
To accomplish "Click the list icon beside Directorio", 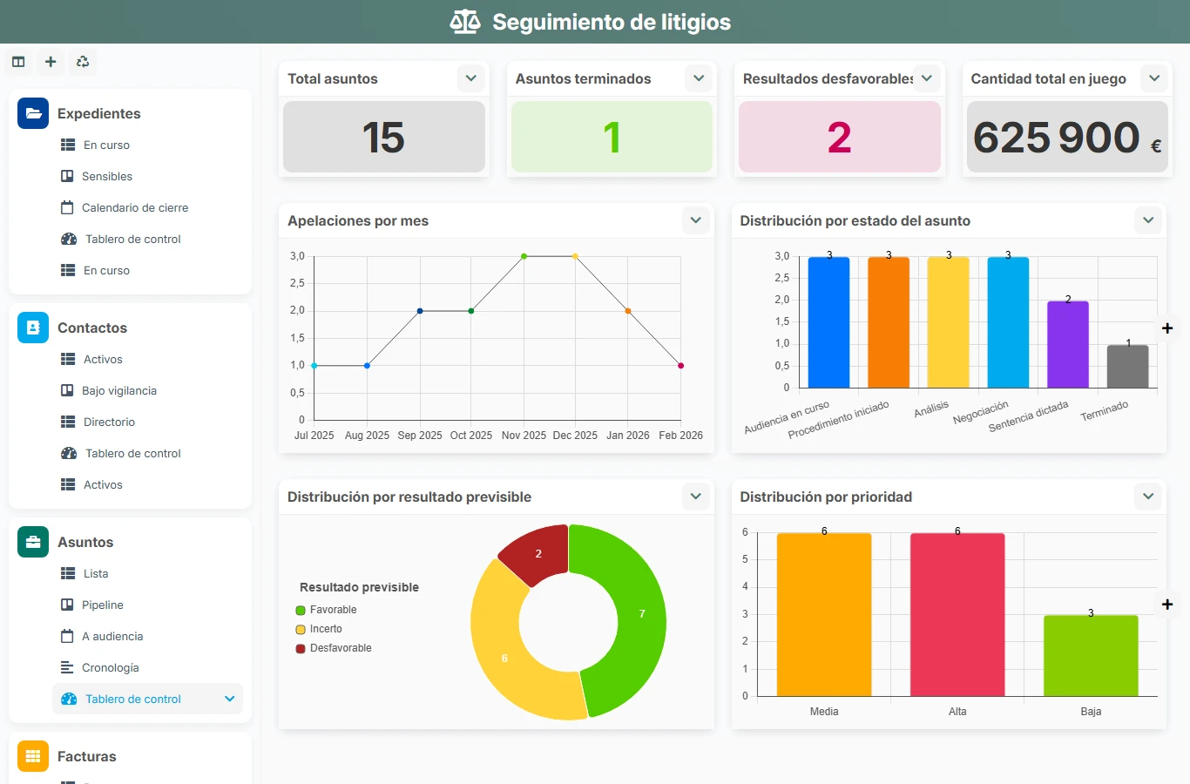I will pyautogui.click(x=68, y=422).
